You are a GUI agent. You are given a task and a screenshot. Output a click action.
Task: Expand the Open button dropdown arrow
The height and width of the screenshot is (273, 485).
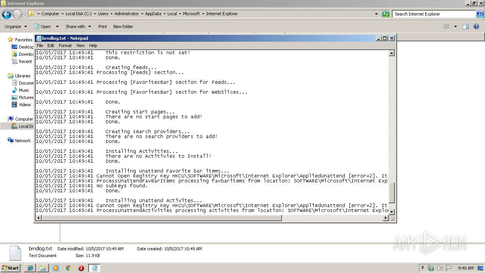click(57, 27)
